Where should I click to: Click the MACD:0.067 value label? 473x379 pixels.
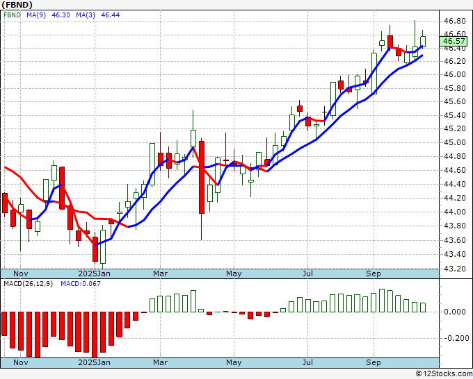(x=81, y=284)
